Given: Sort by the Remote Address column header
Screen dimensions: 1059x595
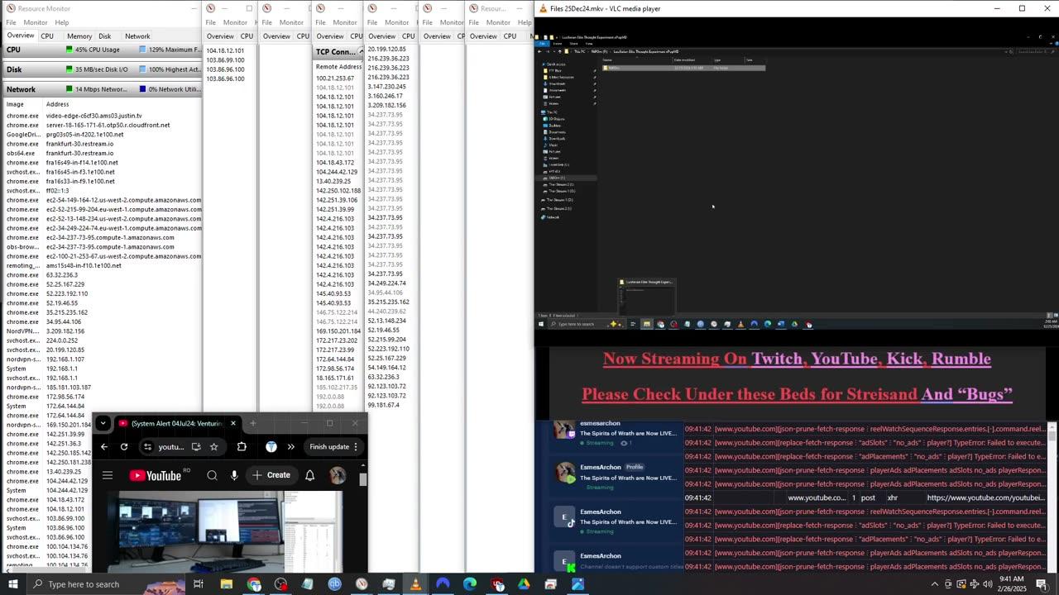Looking at the screenshot, I should tap(338, 67).
